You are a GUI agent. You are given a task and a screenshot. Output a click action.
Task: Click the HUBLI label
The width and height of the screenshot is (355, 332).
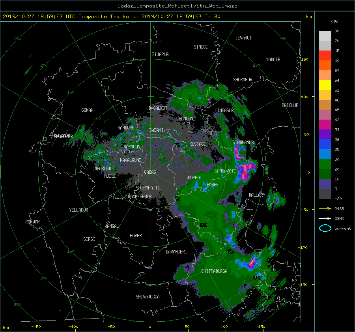(110, 176)
